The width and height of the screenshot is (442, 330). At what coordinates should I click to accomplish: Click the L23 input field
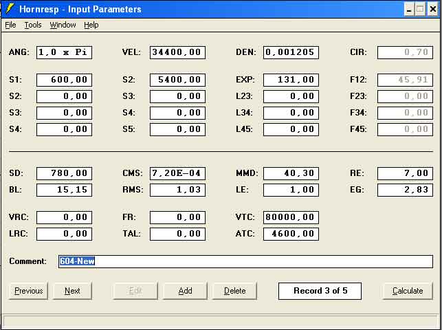[x=291, y=96]
